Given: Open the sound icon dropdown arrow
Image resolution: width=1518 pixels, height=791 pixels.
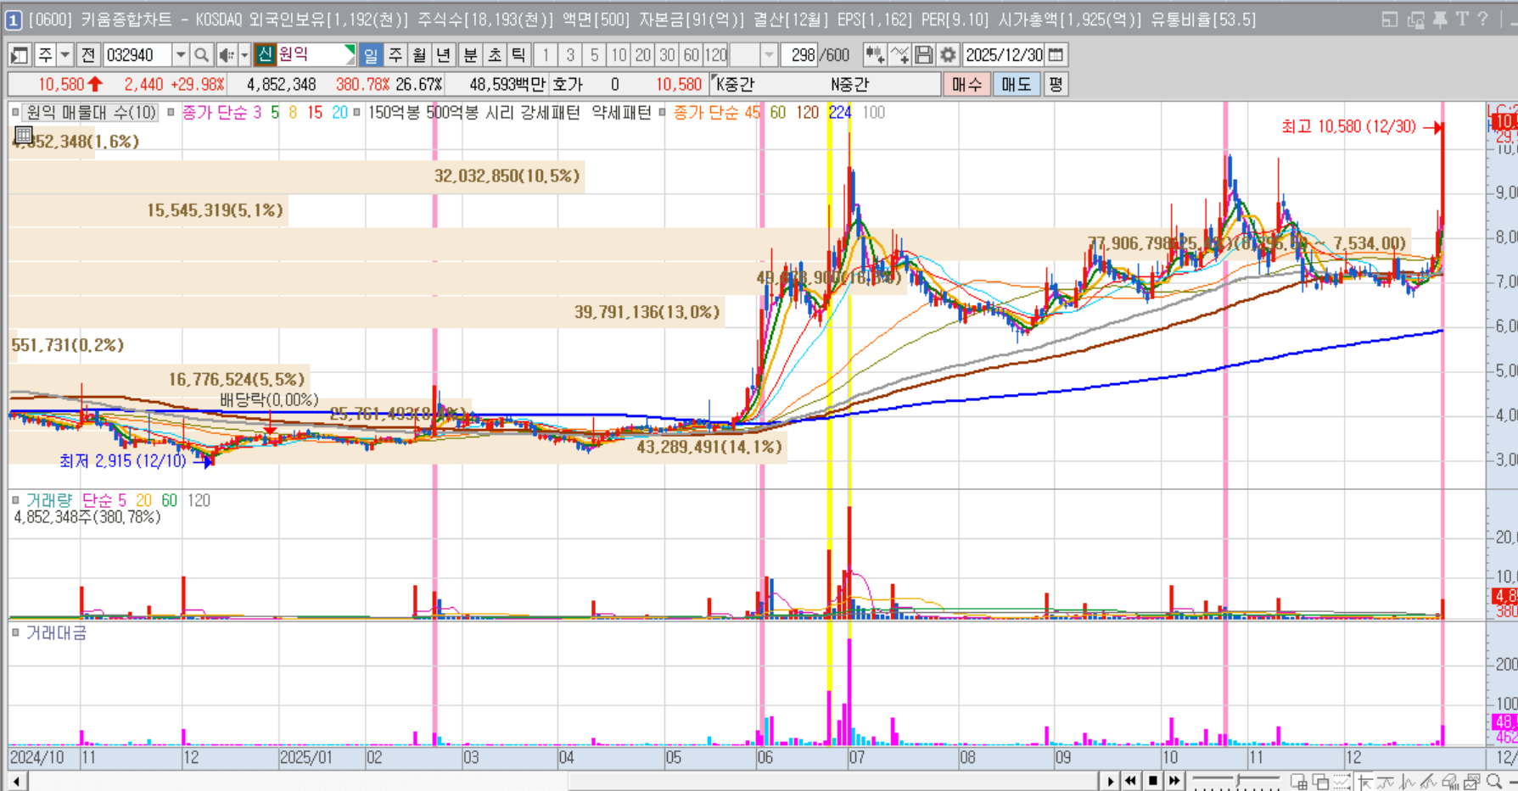Looking at the screenshot, I should click(x=244, y=55).
